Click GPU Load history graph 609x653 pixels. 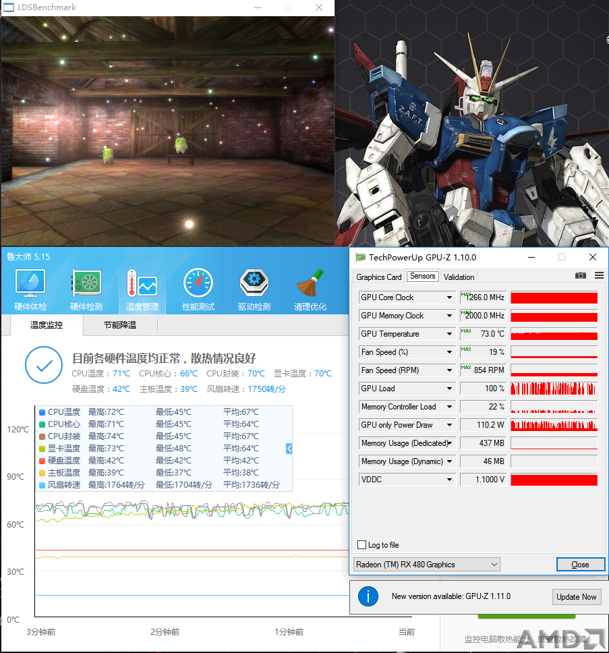(554, 389)
